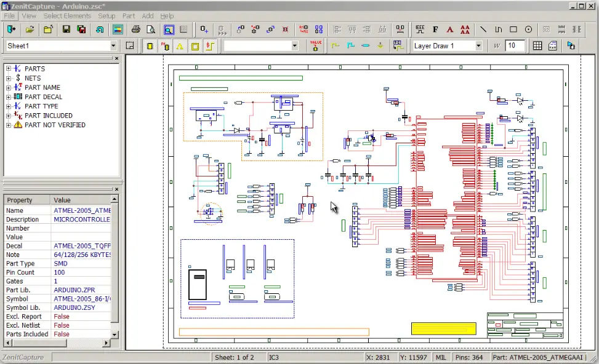Click the Print icon in toolbar
The width and height of the screenshot is (599, 364).
point(136,30)
